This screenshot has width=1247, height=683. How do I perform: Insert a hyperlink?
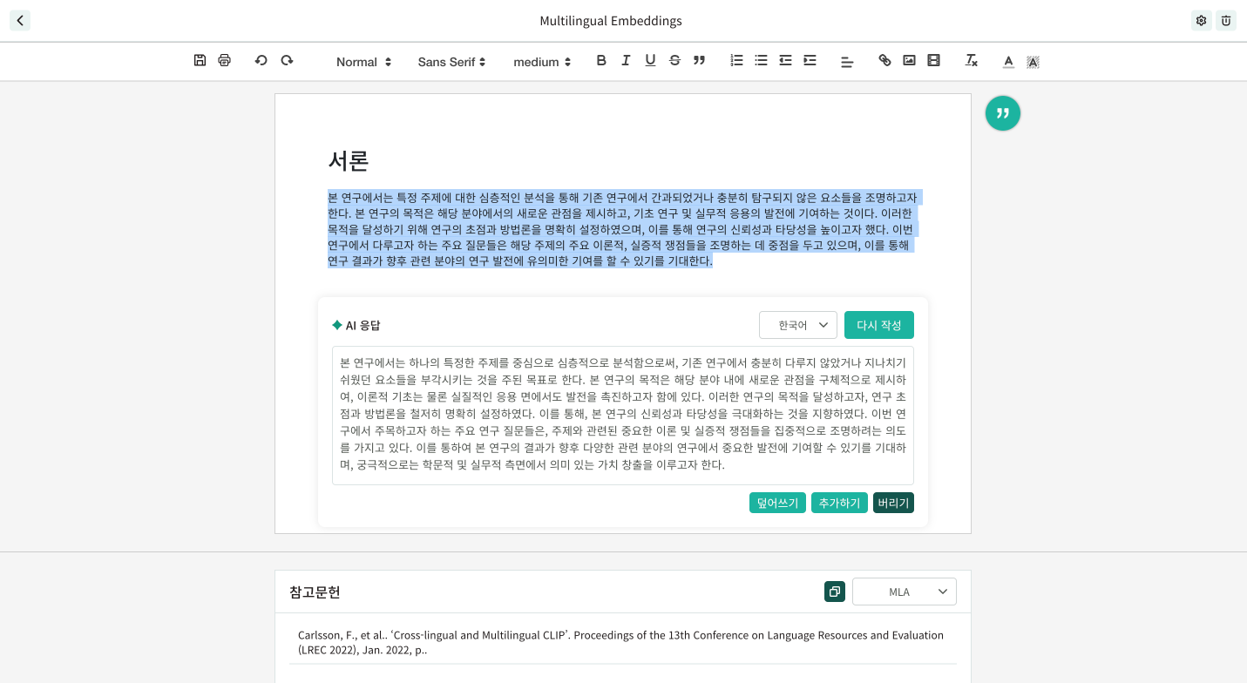tap(884, 60)
